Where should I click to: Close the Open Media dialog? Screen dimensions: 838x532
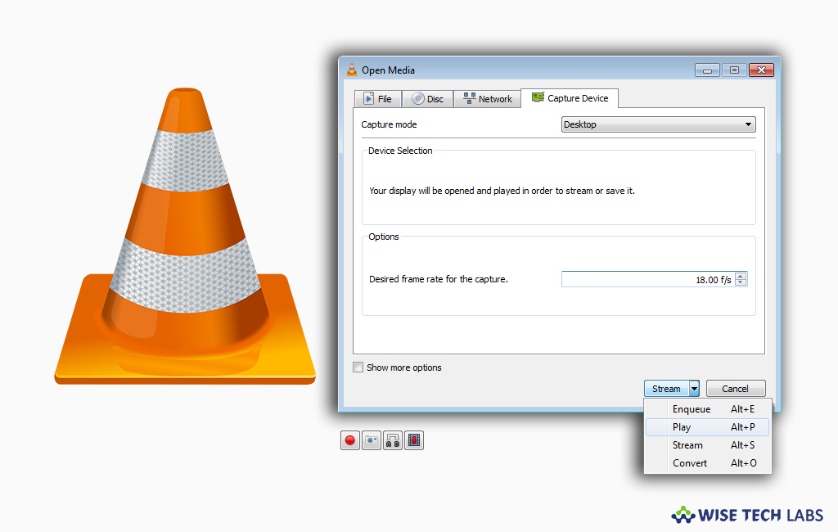point(762,70)
